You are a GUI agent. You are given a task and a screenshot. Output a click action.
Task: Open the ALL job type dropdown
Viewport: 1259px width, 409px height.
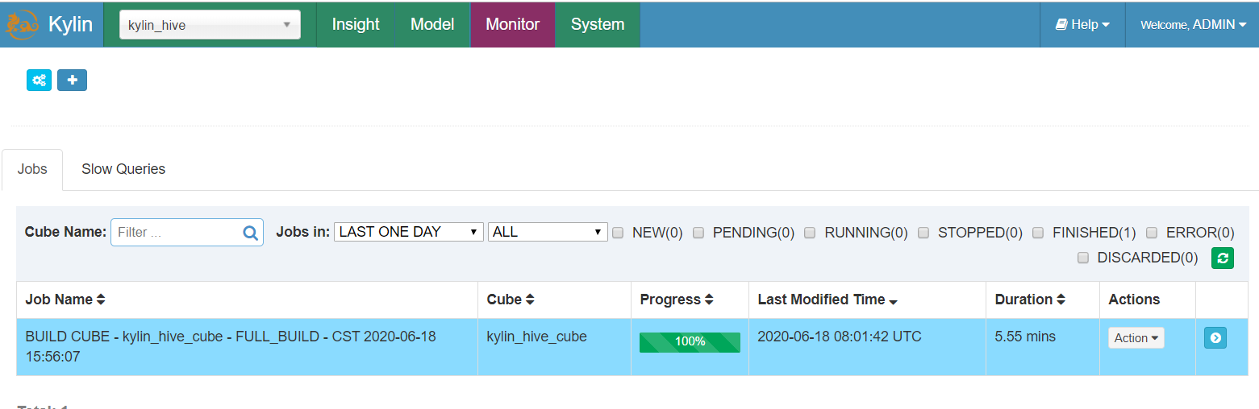click(x=548, y=232)
